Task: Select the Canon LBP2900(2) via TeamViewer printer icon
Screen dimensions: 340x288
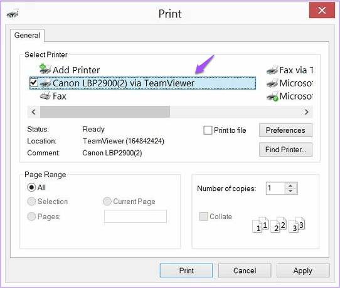Action: [x=46, y=83]
